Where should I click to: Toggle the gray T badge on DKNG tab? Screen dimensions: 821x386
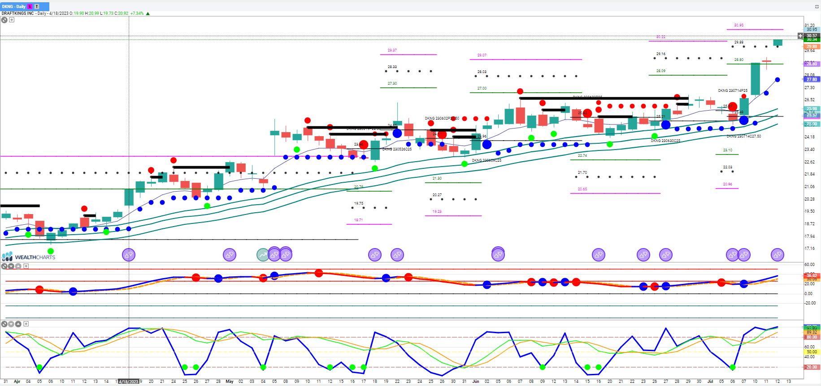[37, 6]
